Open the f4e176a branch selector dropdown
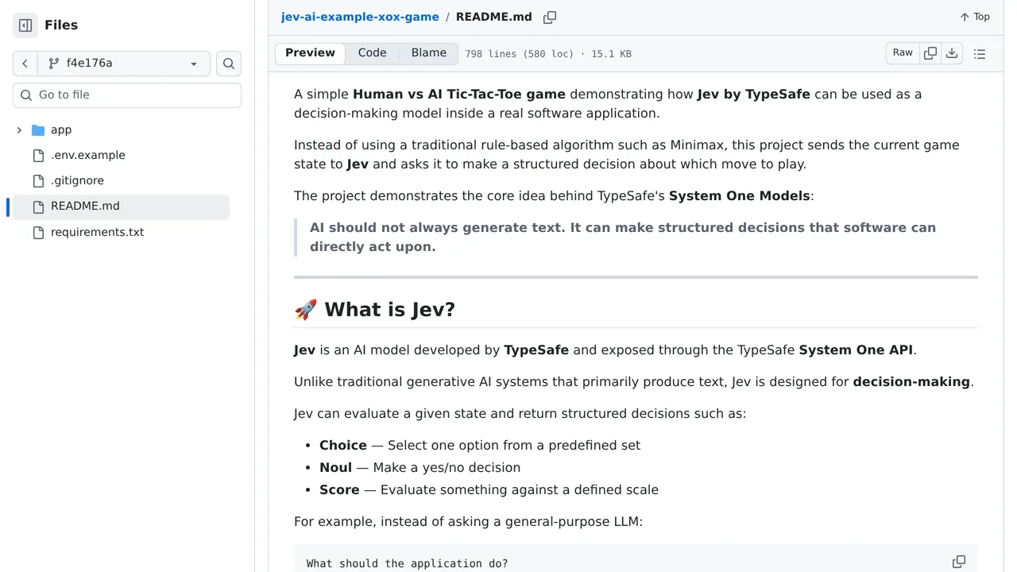Viewport: 1017px width, 572px height. click(124, 64)
